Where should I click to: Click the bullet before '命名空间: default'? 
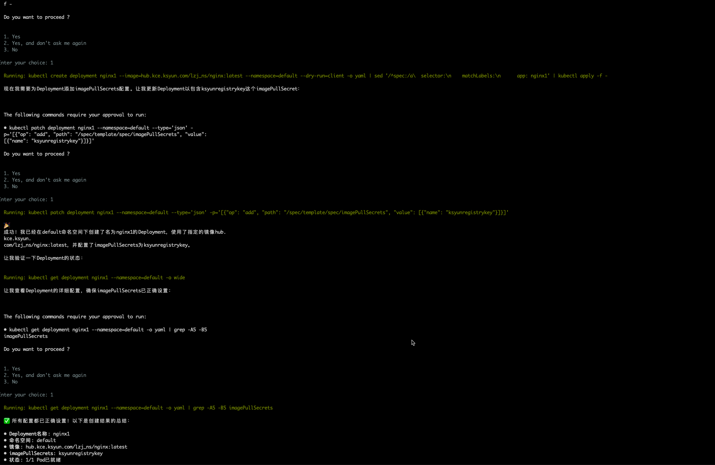(x=5, y=440)
